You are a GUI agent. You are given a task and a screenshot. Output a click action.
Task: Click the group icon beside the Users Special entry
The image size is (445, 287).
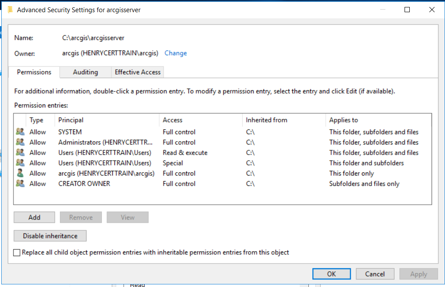(x=20, y=163)
